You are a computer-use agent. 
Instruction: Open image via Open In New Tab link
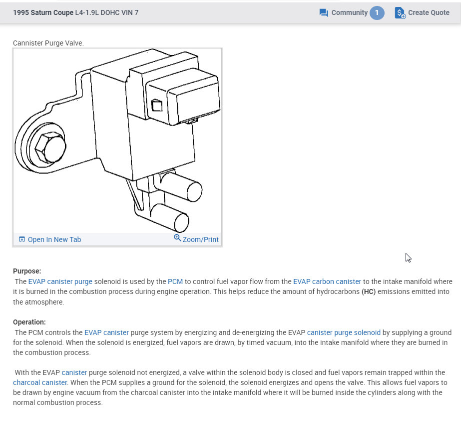point(54,239)
